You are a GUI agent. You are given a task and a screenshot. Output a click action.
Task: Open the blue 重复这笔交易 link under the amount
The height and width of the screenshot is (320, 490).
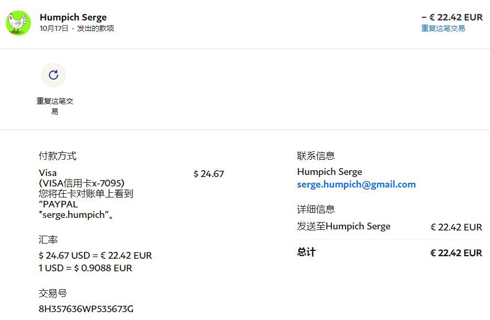click(443, 28)
